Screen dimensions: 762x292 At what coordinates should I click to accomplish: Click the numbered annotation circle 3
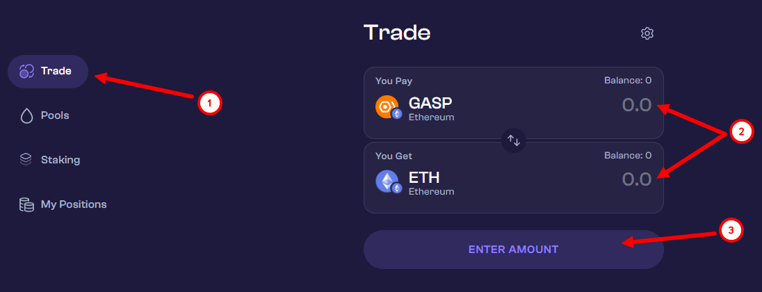click(731, 230)
